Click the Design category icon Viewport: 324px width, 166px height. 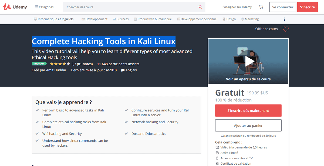(224, 19)
